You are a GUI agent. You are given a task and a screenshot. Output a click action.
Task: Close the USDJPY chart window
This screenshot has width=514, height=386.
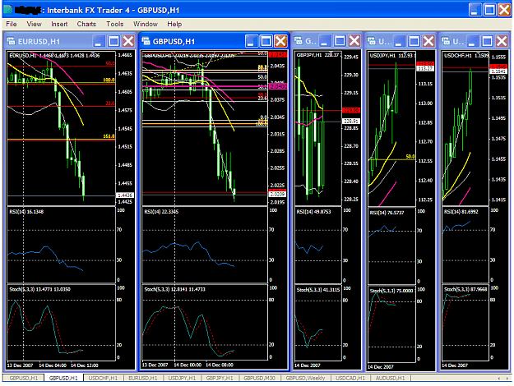coord(428,41)
